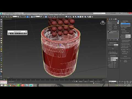Switch to the Motion panel tab
Viewport: 132px width, 99px height.
pyautogui.click(x=114, y=19)
